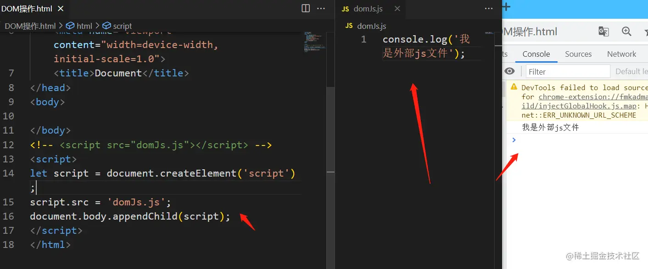
Task: Click the translate page icon in address bar
Action: click(603, 31)
